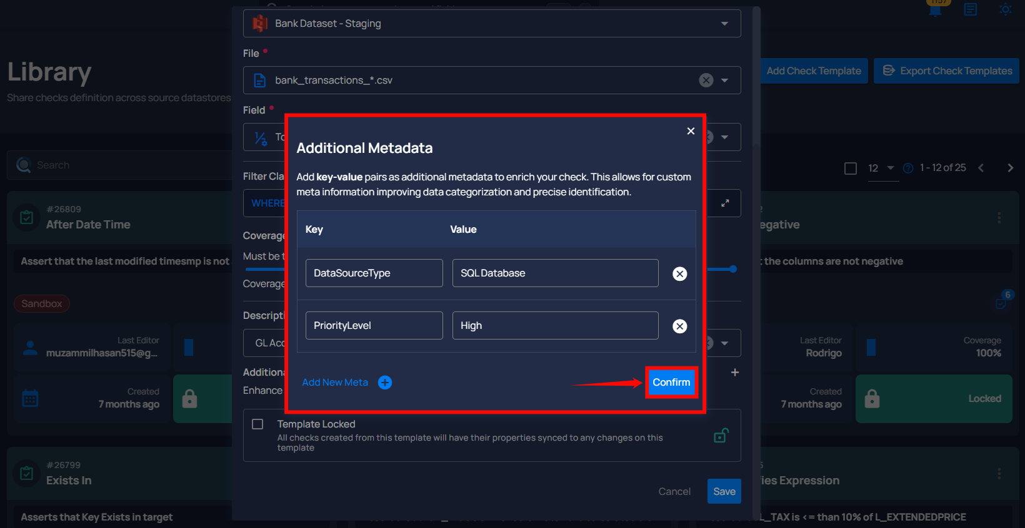Expand the File dropdown arrow
Image resolution: width=1025 pixels, height=528 pixels.
(x=725, y=81)
